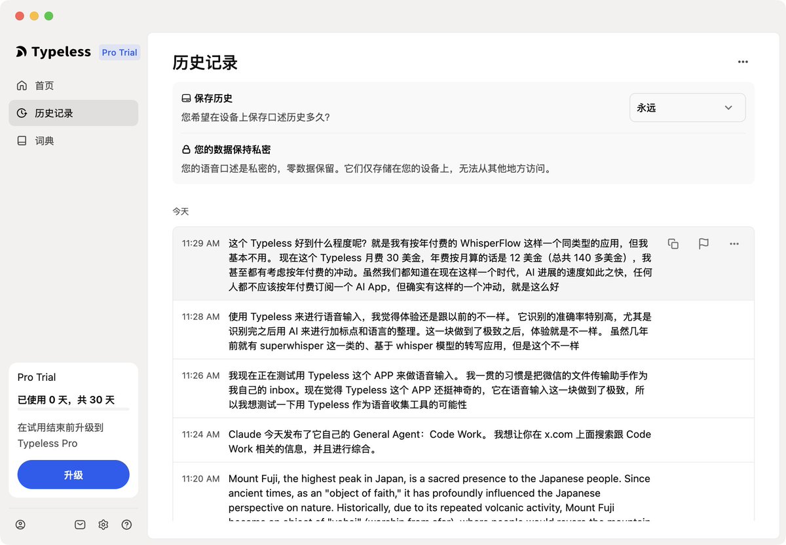Image resolution: width=786 pixels, height=545 pixels.
Task: Click the Typeless app name
Action: pos(62,52)
